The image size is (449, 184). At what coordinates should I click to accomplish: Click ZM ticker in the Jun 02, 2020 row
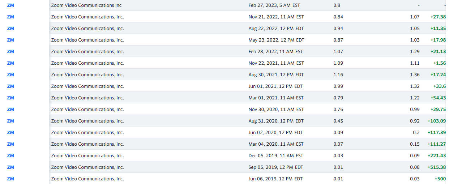point(10,133)
